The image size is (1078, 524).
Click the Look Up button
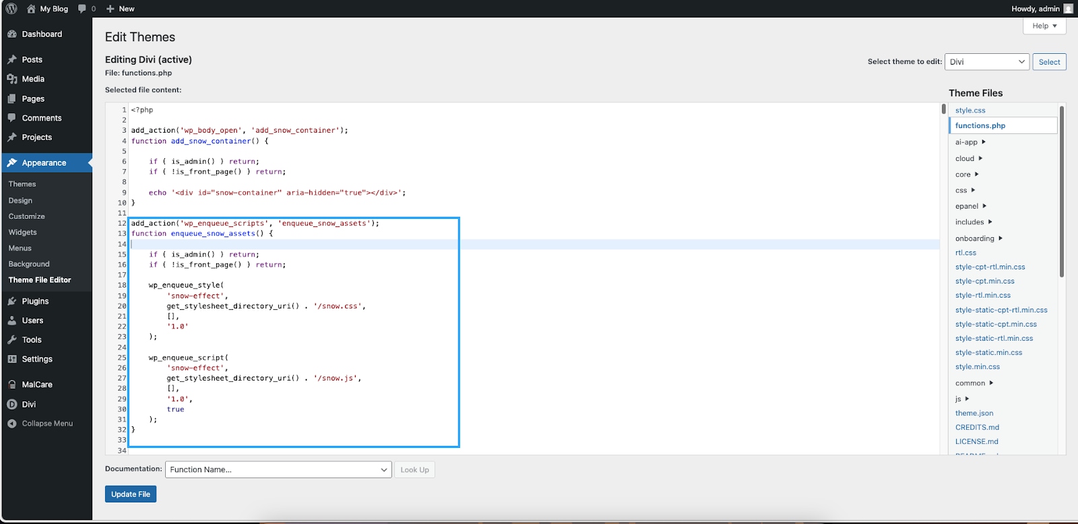(x=414, y=470)
